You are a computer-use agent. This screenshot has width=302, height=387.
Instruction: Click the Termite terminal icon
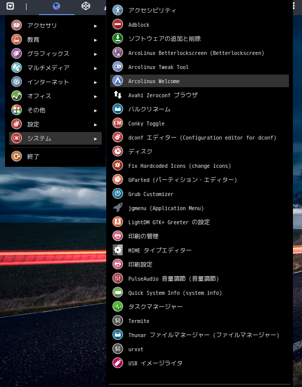pos(118,320)
